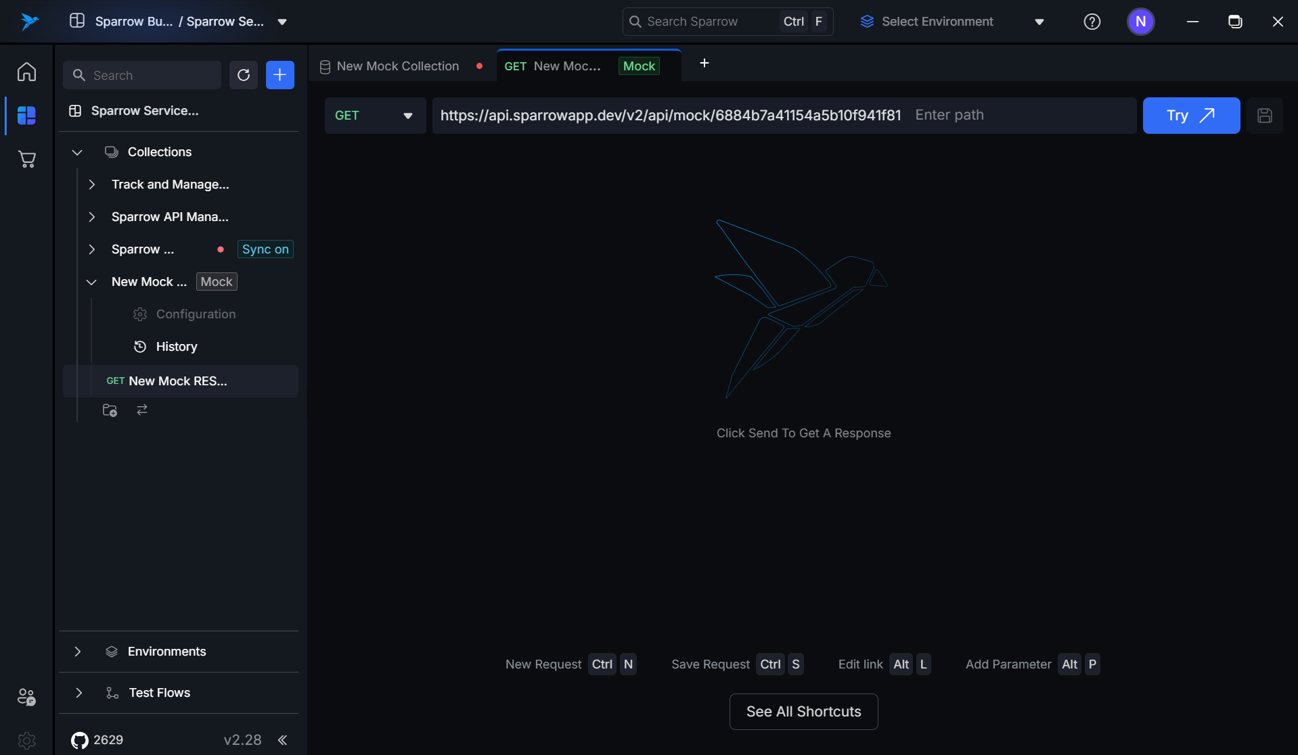Viewport: 1298px width, 755px height.
Task: Click the New Request shortcut label
Action: coord(543,664)
